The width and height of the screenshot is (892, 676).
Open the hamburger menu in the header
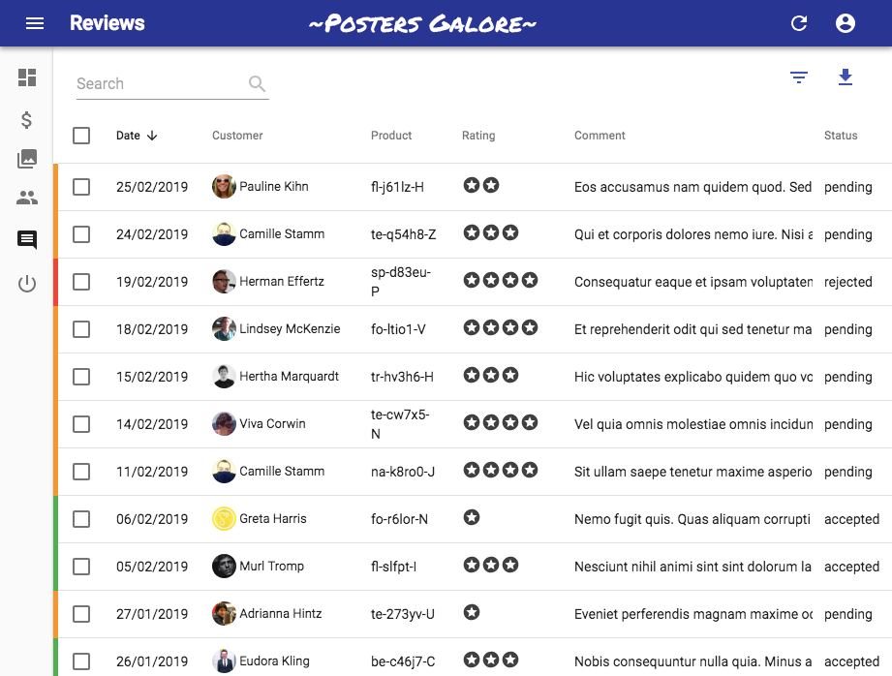pyautogui.click(x=35, y=23)
